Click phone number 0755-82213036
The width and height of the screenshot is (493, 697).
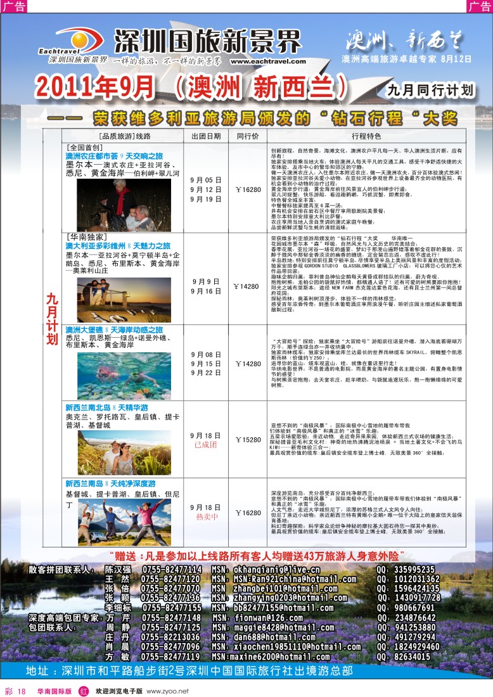pos(170,637)
